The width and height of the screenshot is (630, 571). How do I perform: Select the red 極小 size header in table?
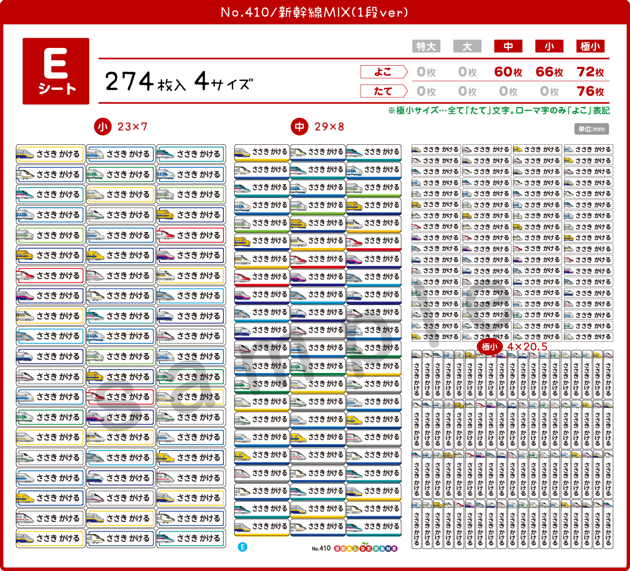pyautogui.click(x=590, y=46)
